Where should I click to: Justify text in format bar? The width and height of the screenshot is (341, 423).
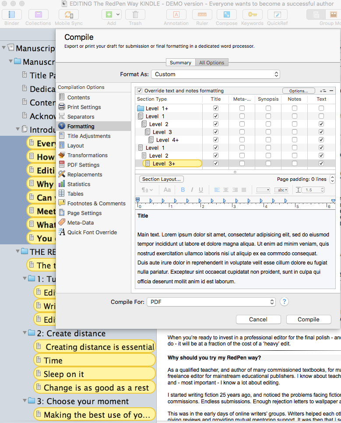click(244, 190)
